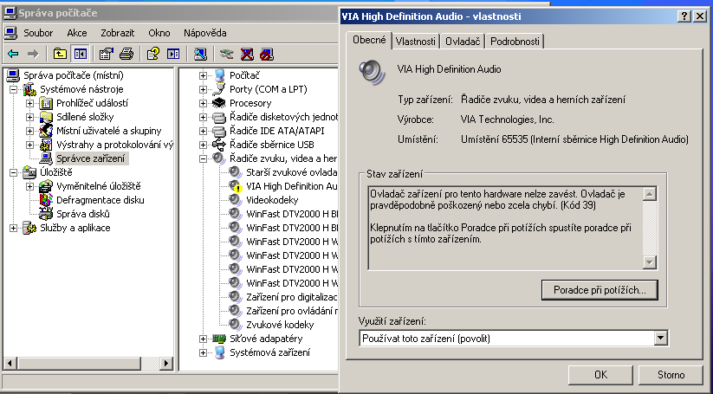
Task: Click status box scroll up arrow
Action: [x=650, y=194]
